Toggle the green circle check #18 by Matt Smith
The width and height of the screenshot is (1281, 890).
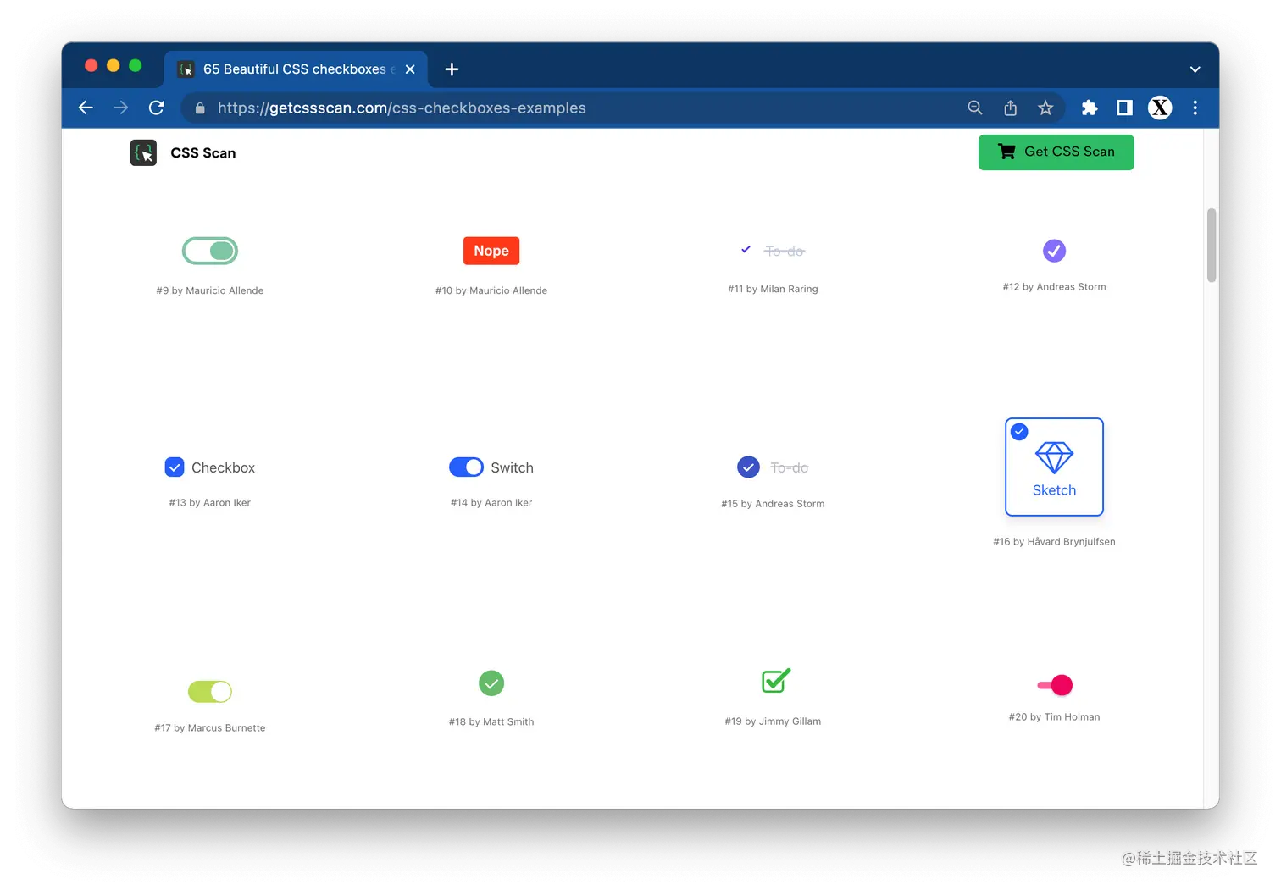click(491, 683)
